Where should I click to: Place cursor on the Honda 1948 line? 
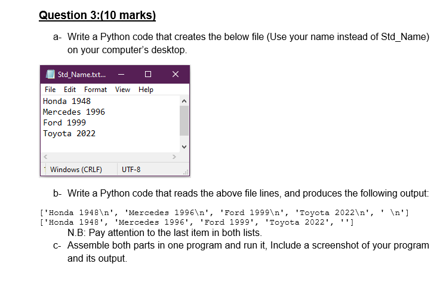click(x=67, y=101)
